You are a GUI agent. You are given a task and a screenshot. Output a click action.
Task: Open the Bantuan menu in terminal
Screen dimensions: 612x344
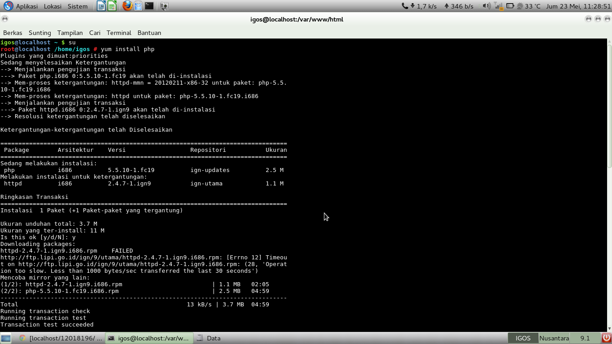[x=149, y=33]
